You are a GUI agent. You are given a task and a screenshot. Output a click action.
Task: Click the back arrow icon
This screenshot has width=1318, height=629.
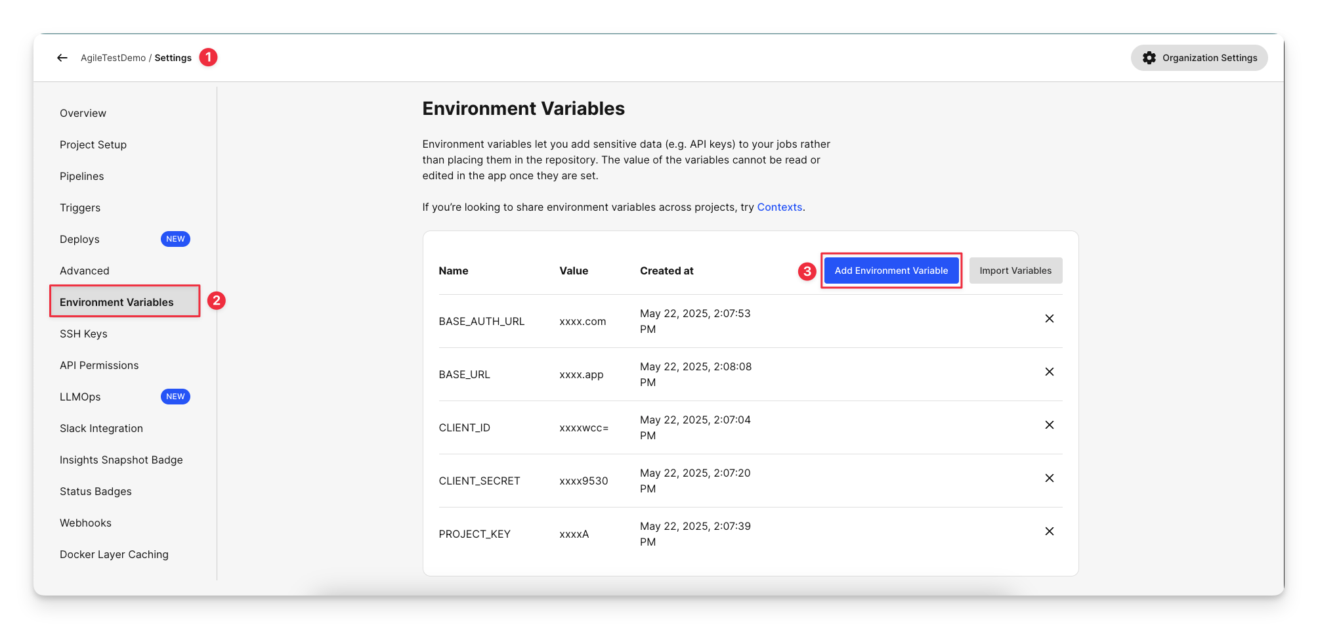click(x=62, y=58)
